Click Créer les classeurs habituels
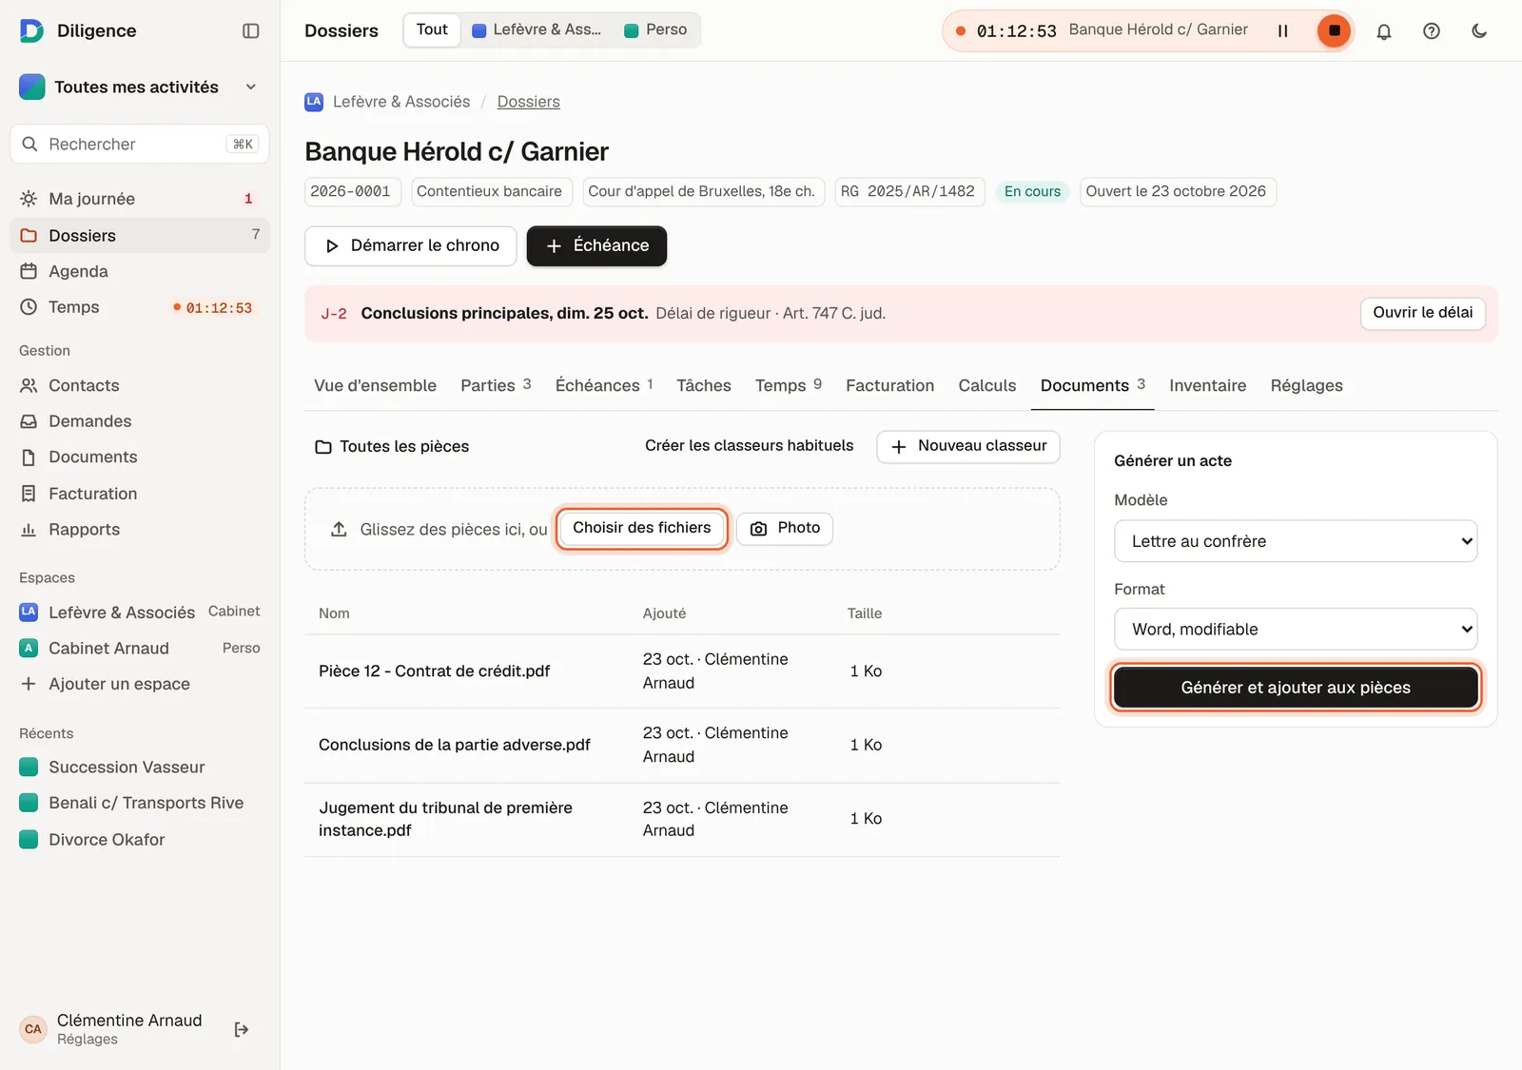 [x=750, y=446]
